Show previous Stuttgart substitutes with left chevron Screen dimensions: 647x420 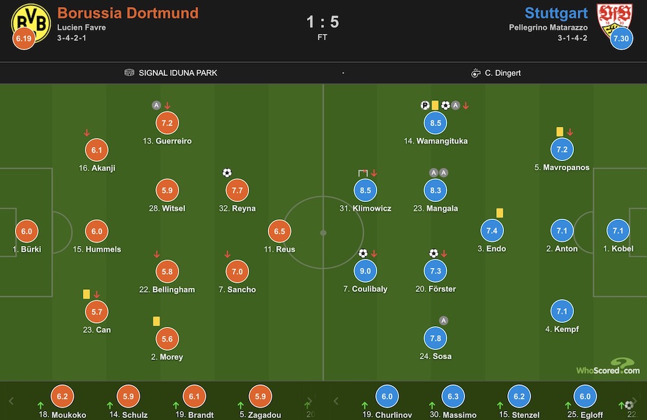click(336, 401)
